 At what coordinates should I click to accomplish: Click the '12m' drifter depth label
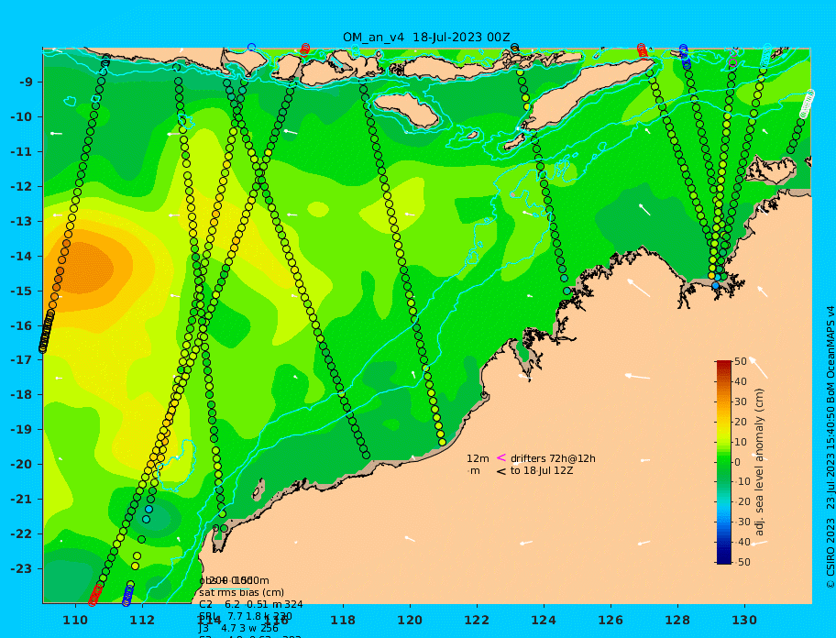point(478,458)
